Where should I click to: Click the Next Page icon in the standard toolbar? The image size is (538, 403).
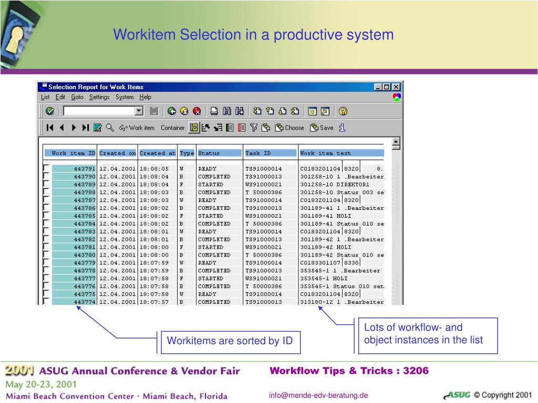click(282, 111)
